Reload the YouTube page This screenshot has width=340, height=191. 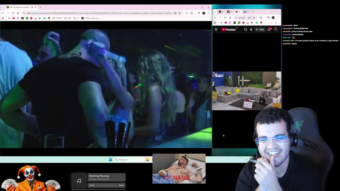click(225, 18)
